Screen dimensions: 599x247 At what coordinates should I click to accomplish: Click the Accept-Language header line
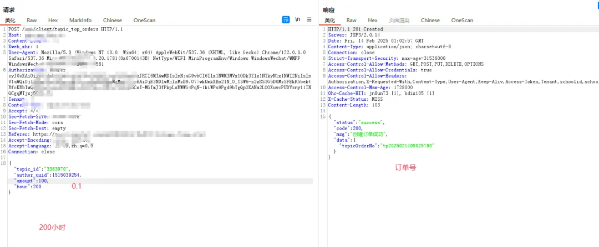tap(50, 146)
